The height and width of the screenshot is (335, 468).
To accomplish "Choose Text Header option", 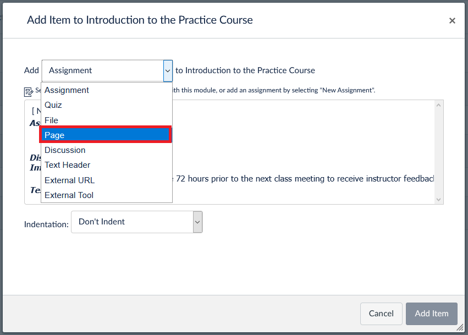I will pos(107,165).
